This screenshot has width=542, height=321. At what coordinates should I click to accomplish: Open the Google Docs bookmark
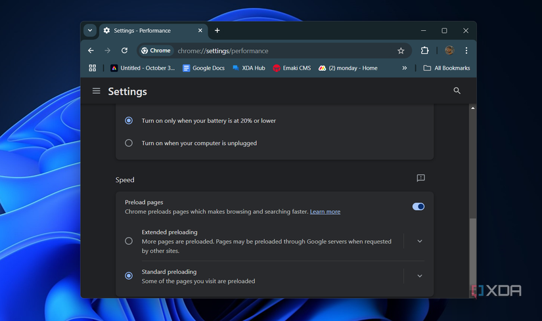[204, 68]
